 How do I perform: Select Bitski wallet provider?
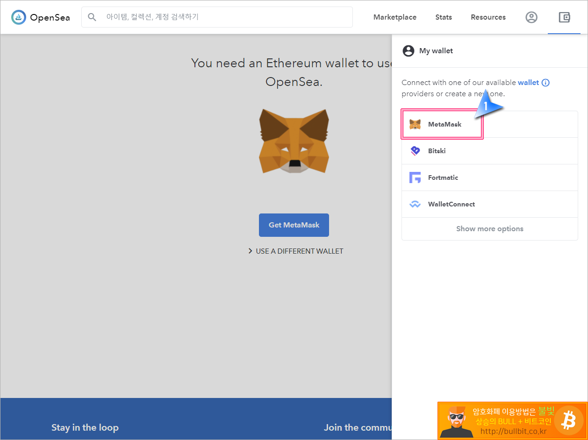490,151
